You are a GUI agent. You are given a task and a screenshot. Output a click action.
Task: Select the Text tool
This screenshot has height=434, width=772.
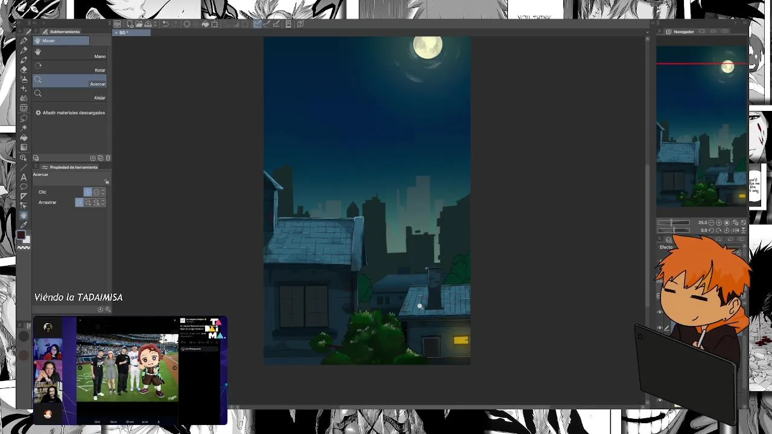coord(24,177)
